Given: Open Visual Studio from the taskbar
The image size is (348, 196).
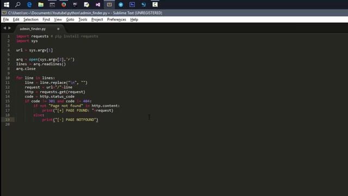Looking at the screenshot, I should click(x=98, y=4).
